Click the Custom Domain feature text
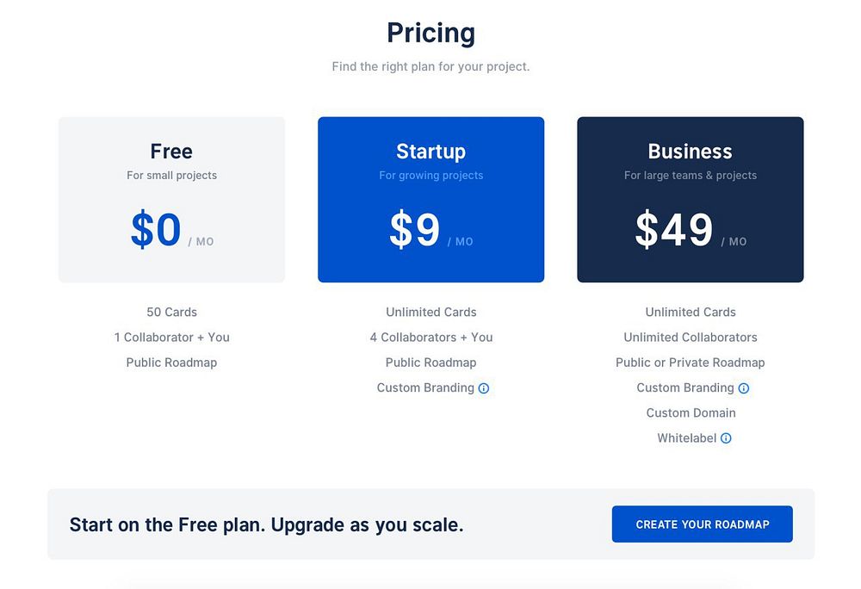 690,412
